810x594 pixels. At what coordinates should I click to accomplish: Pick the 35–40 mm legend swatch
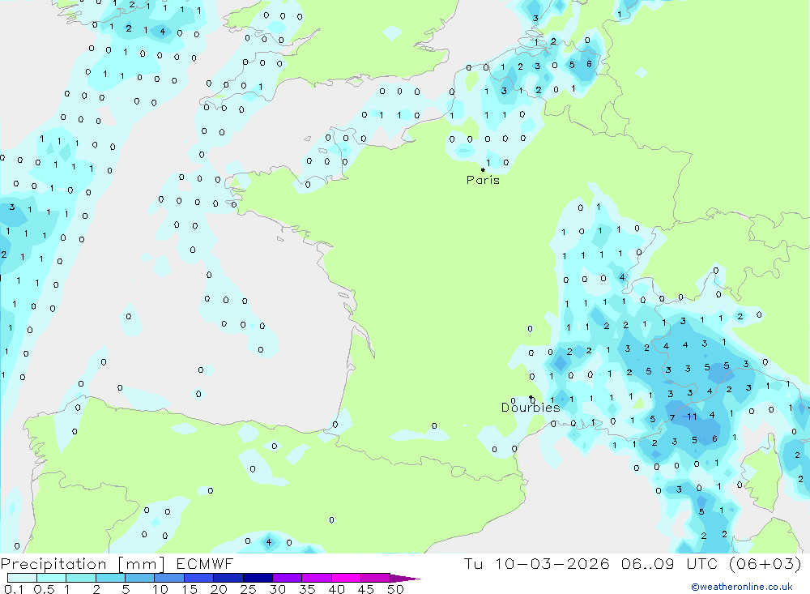[317, 578]
